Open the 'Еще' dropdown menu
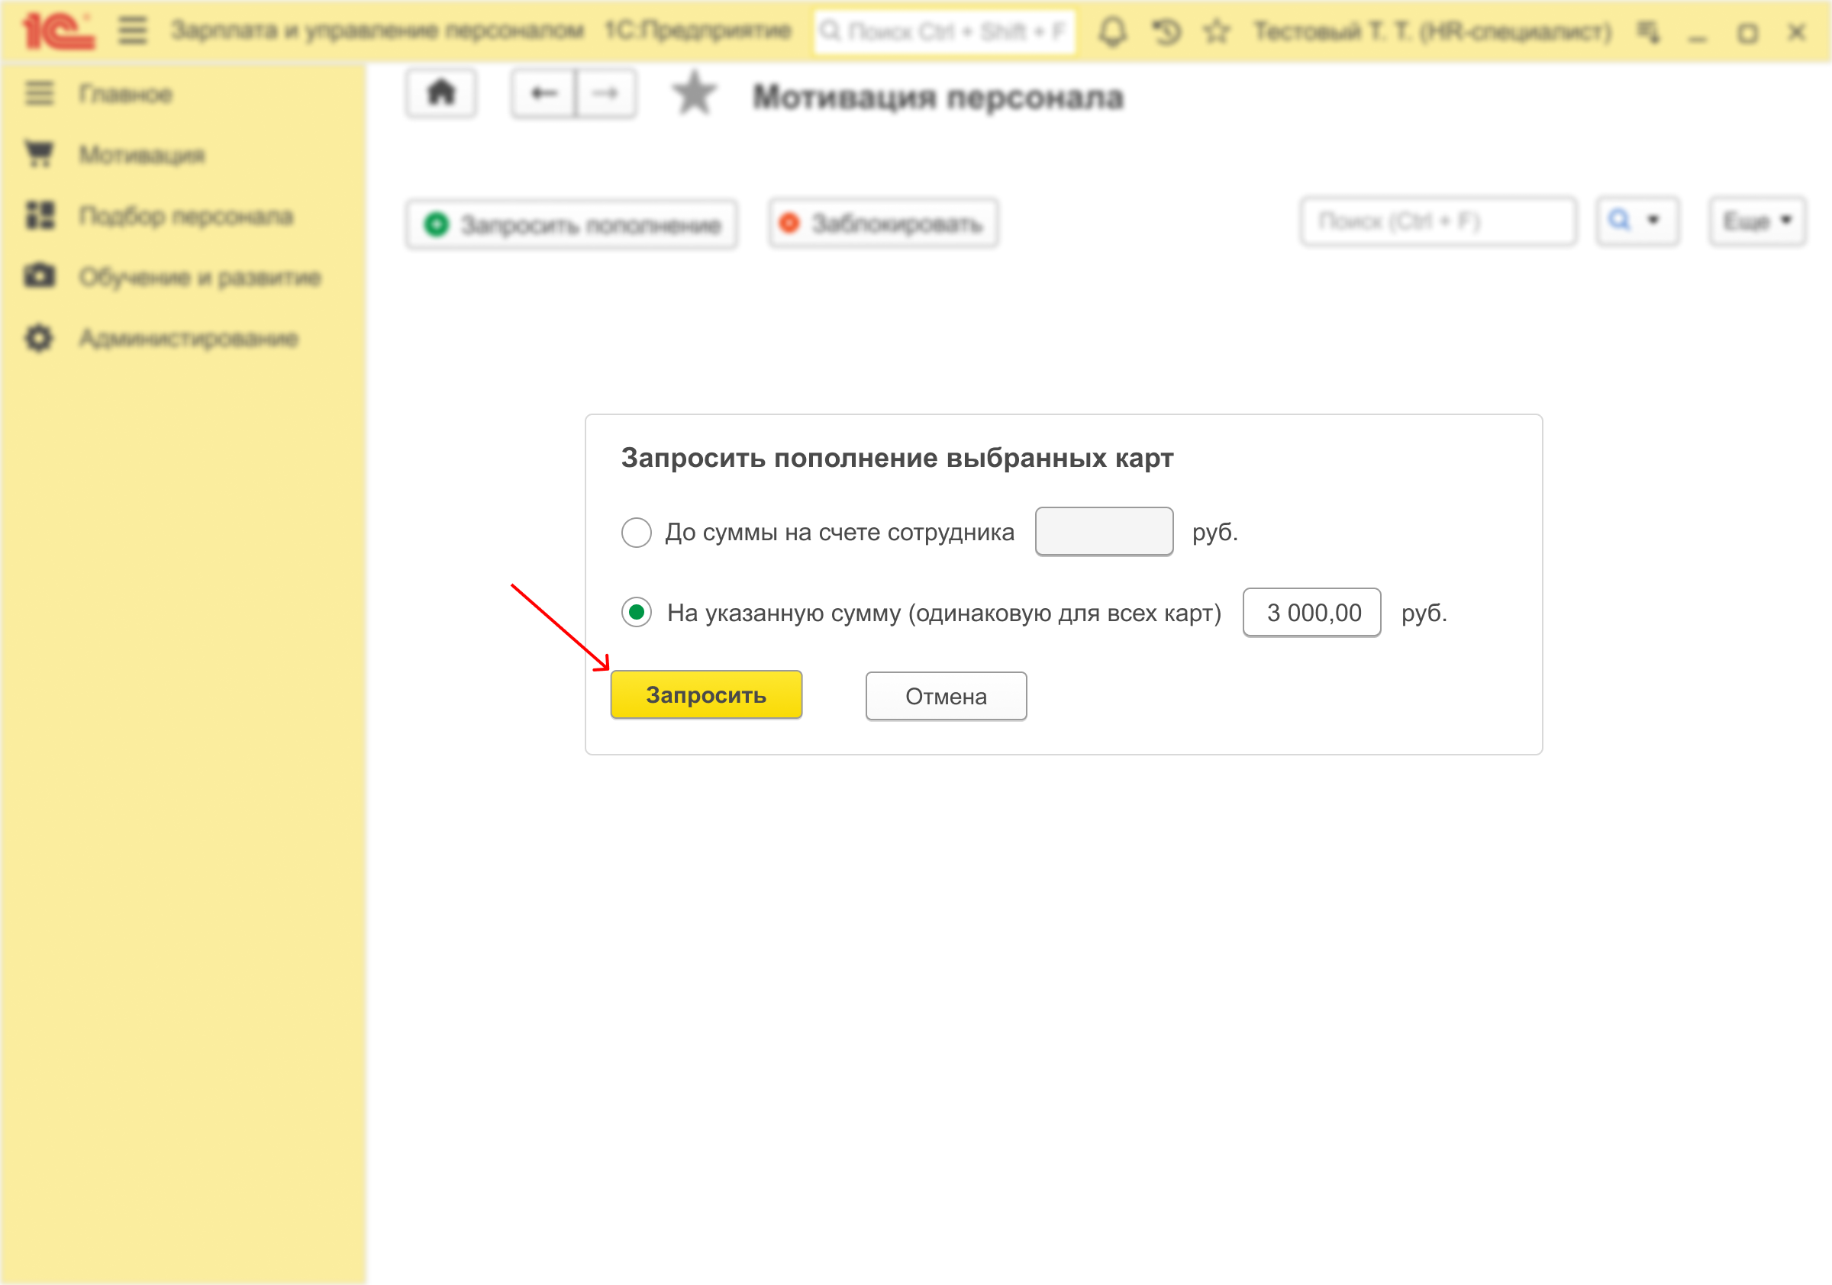1832x1285 pixels. [1756, 221]
